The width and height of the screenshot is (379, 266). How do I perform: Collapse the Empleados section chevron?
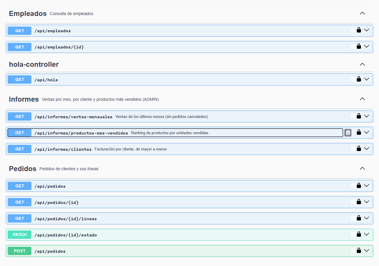pos(362,13)
